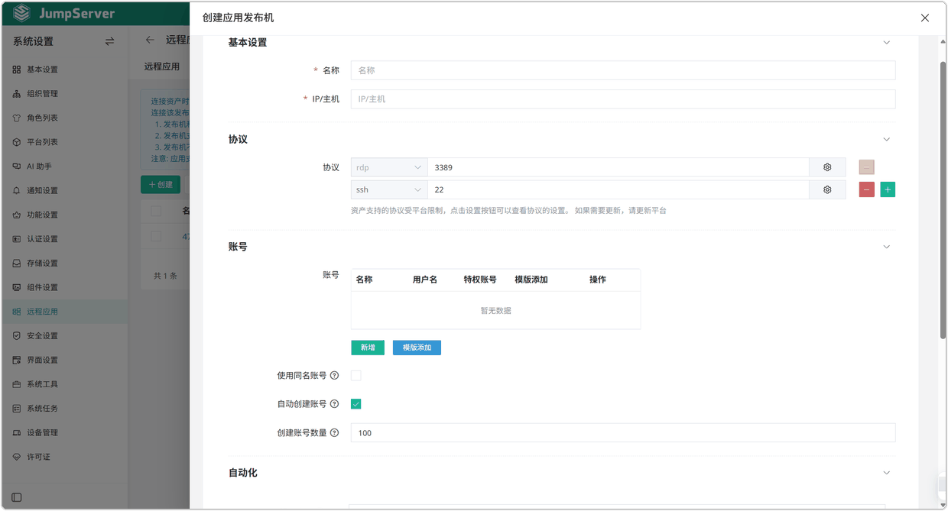The width and height of the screenshot is (948, 511).
Task: Open the rdp protocol dropdown
Action: [x=389, y=167]
